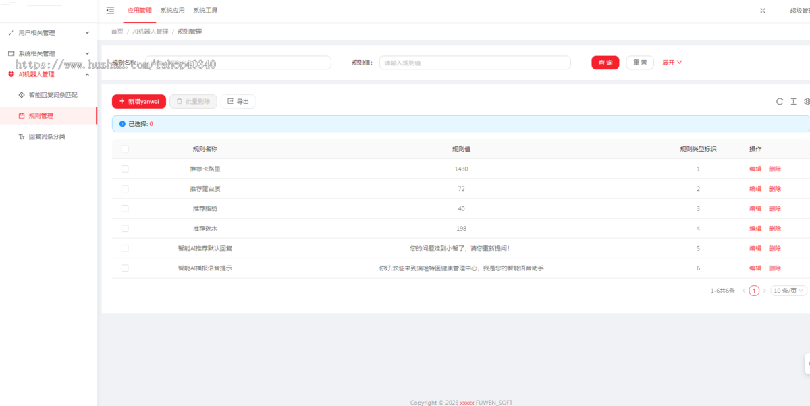
Task: Switch to the 系统工具 top tab
Action: click(205, 11)
